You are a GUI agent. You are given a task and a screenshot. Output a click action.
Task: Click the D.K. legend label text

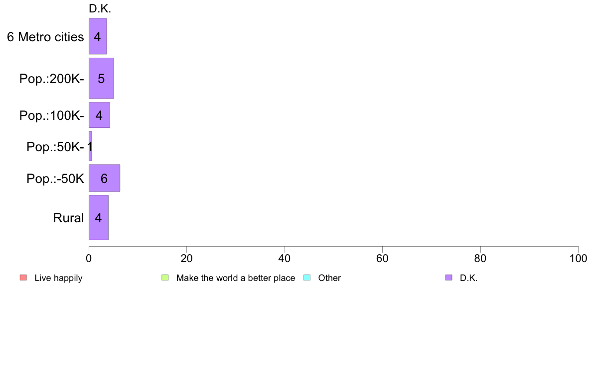pos(468,278)
